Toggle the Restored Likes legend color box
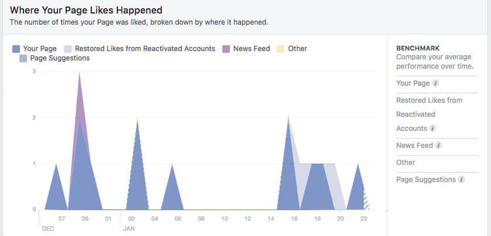Viewport: 491px width, 236px height. click(68, 49)
